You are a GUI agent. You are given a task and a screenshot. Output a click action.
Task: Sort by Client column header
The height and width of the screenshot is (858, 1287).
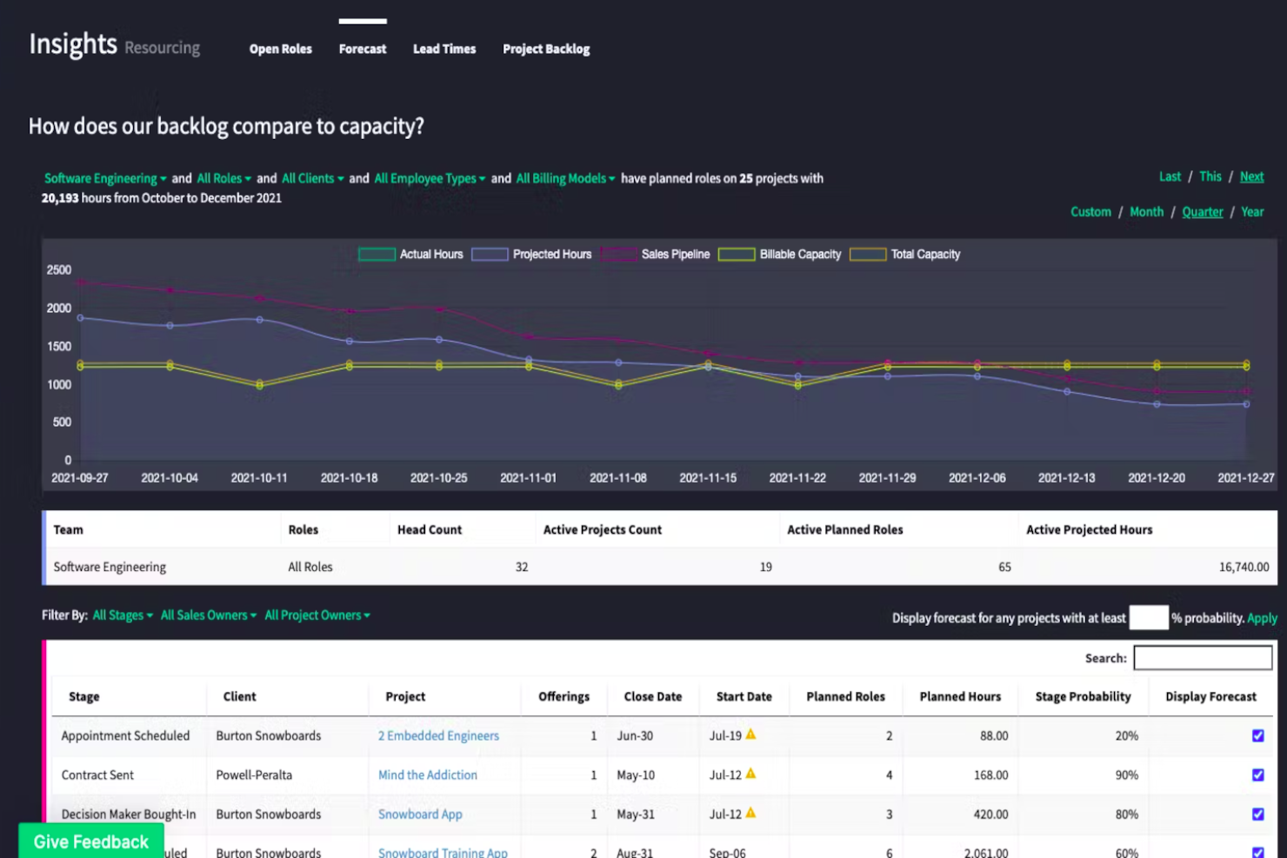click(239, 696)
